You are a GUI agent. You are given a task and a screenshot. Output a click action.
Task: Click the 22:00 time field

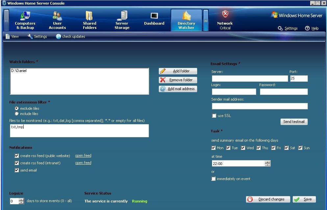tap(238, 164)
